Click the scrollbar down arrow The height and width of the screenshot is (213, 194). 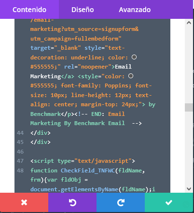(x=189, y=188)
